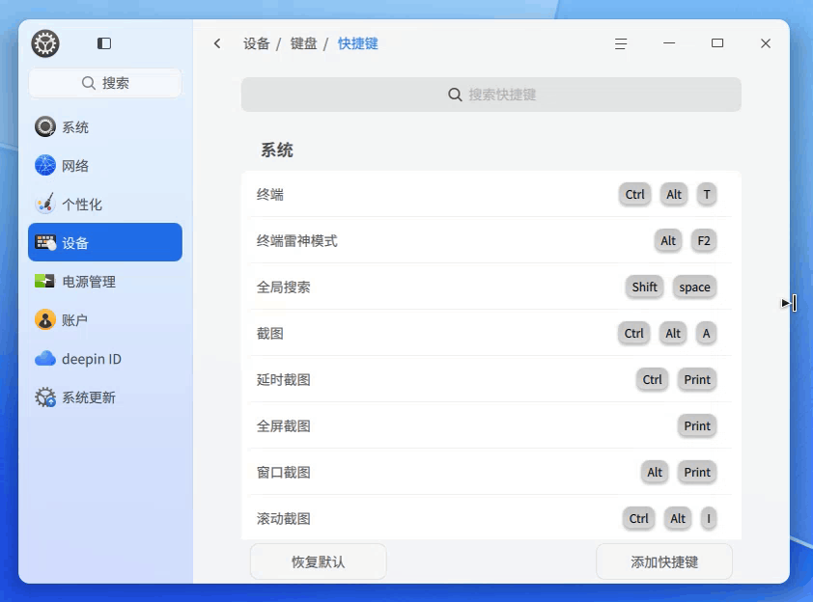Maximize the settings window
Image resolution: width=813 pixels, height=602 pixels.
[x=717, y=43]
